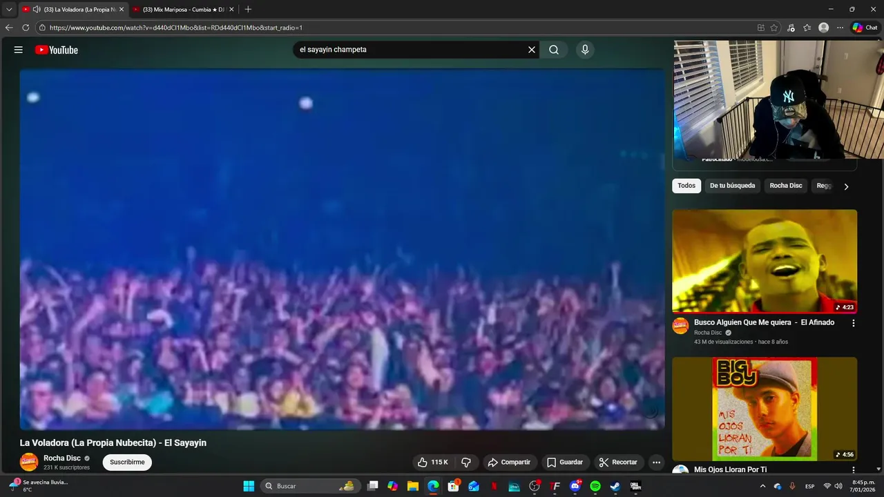Open the media control music icon
Viewport: 884px width, 497px height.
[791, 28]
